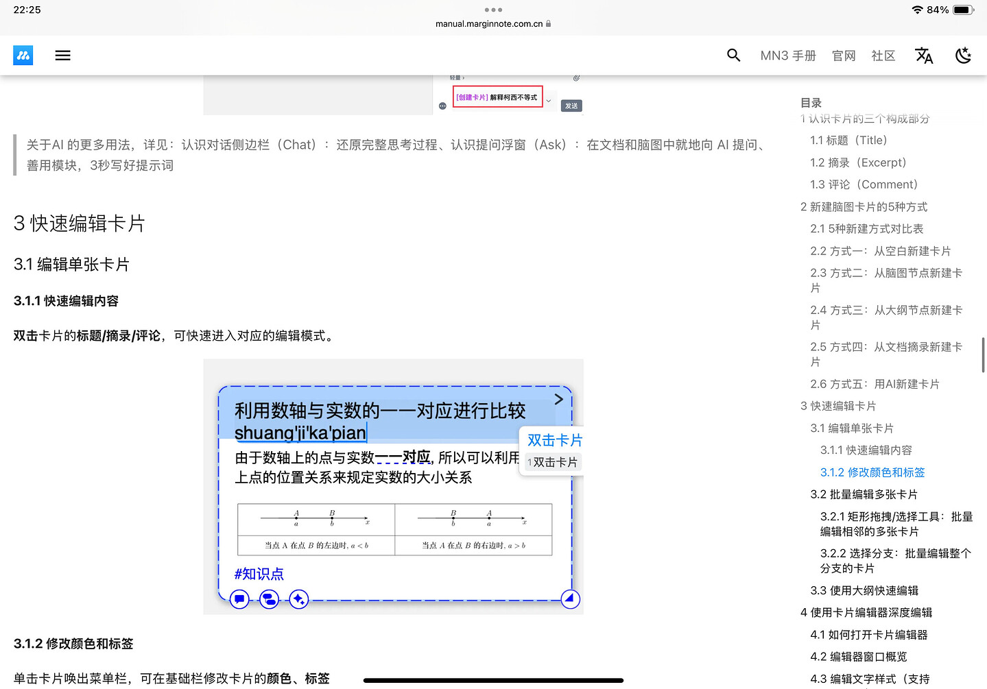
Task: Toggle dark mode moon icon
Action: pyautogui.click(x=964, y=56)
